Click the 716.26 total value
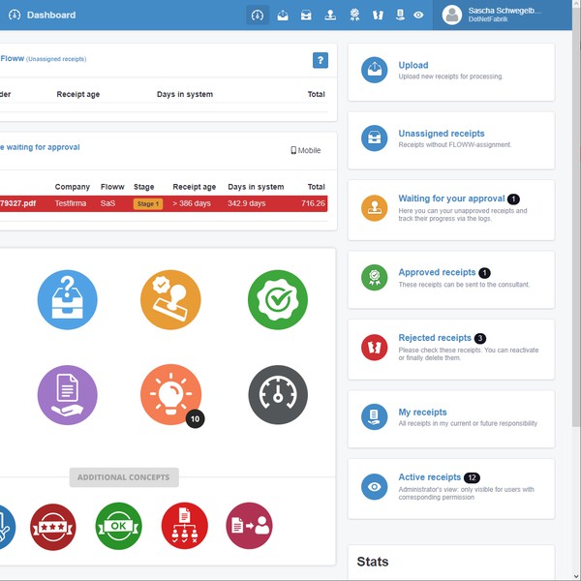The image size is (581, 581). [313, 203]
